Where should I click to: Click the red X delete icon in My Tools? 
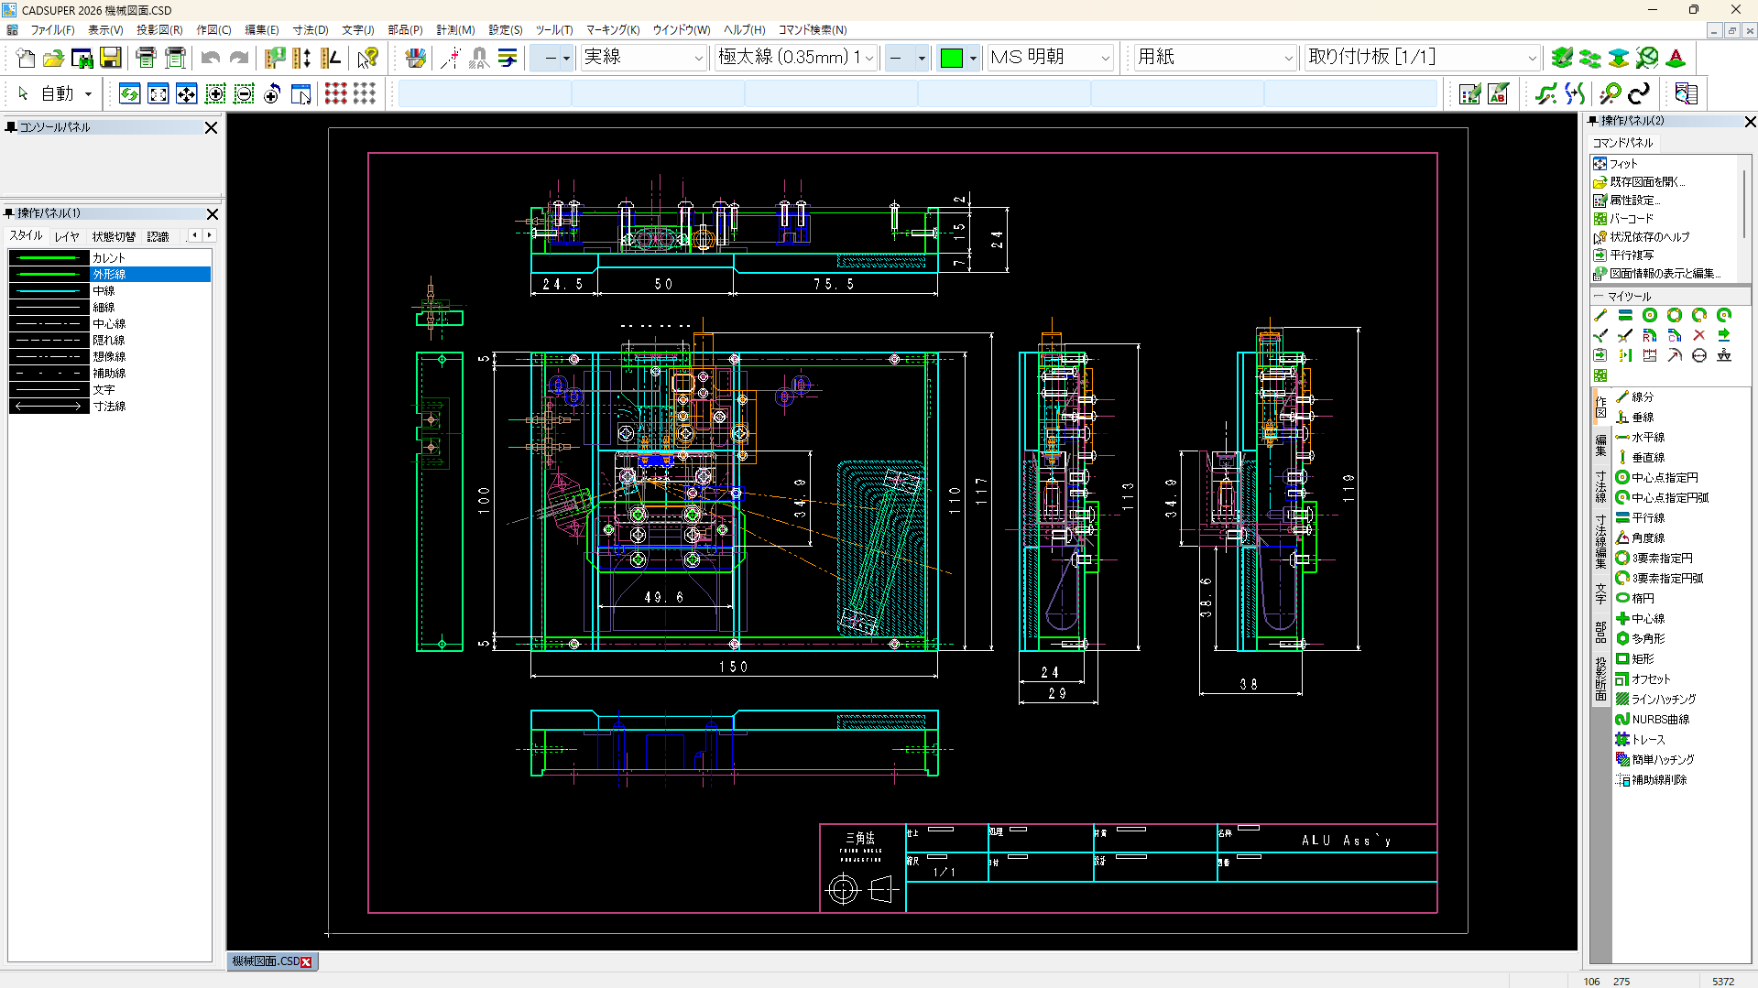click(1699, 335)
